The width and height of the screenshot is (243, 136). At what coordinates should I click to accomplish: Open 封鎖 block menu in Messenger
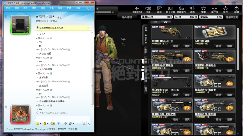(x=78, y=8)
